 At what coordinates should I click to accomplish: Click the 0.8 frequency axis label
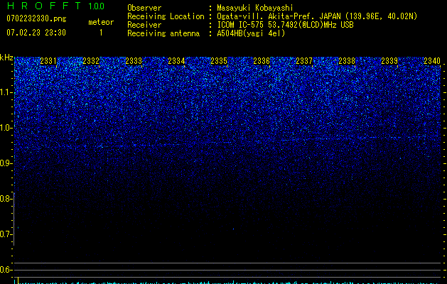6,199
